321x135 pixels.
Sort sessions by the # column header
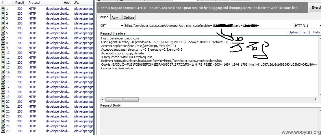click(x=3, y=3)
